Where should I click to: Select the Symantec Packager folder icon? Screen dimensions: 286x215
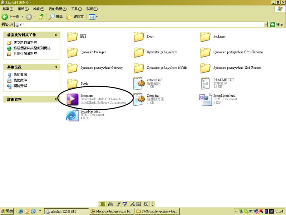(x=72, y=52)
